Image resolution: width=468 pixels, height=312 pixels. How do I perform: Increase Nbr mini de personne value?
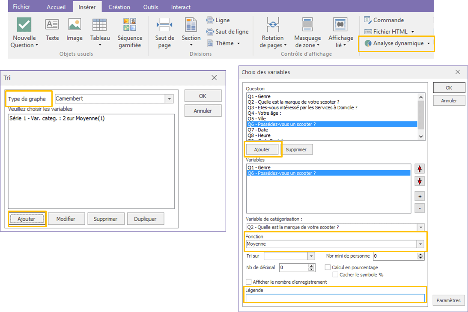pyautogui.click(x=420, y=254)
